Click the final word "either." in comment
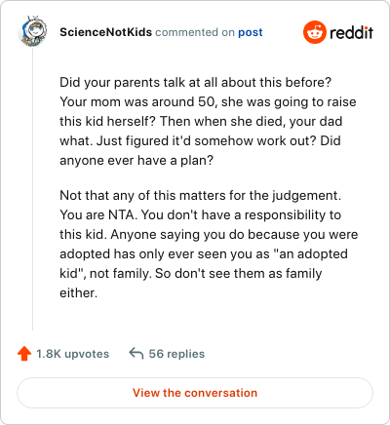The height and width of the screenshot is (425, 390). point(78,292)
